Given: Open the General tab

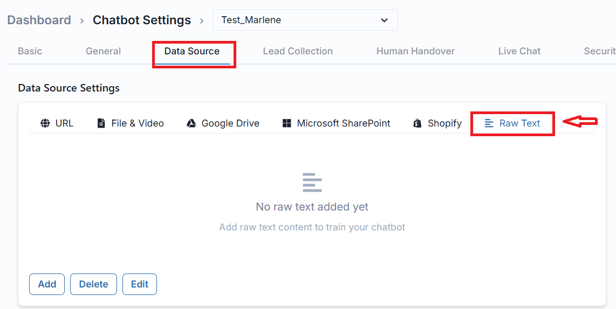Looking at the screenshot, I should point(103,51).
